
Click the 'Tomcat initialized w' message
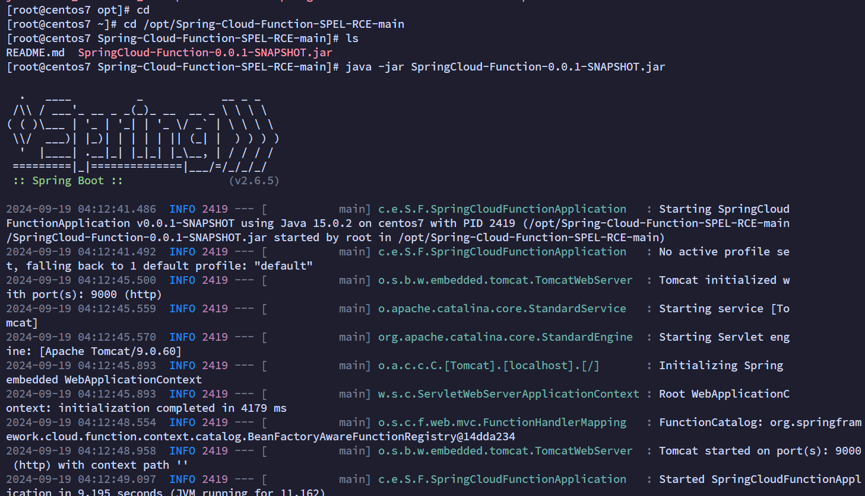point(724,280)
